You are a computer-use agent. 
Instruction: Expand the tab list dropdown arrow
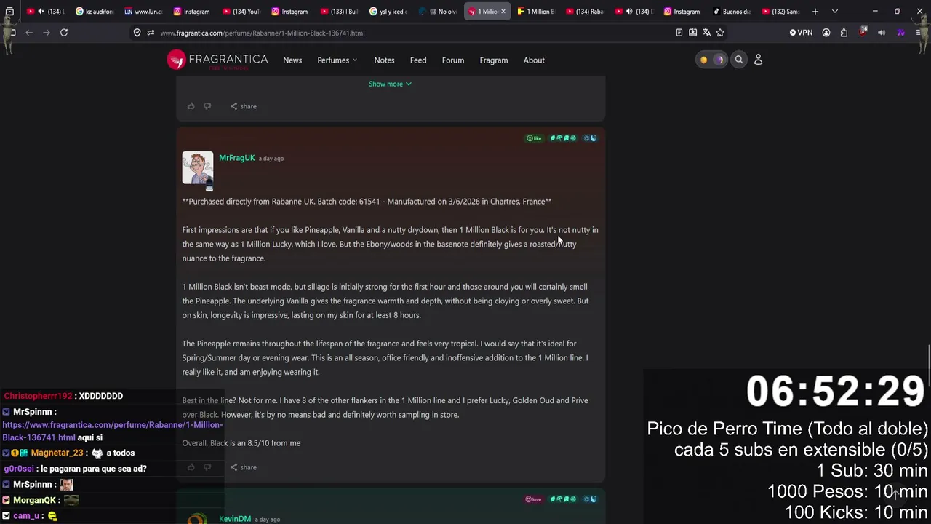tap(834, 12)
